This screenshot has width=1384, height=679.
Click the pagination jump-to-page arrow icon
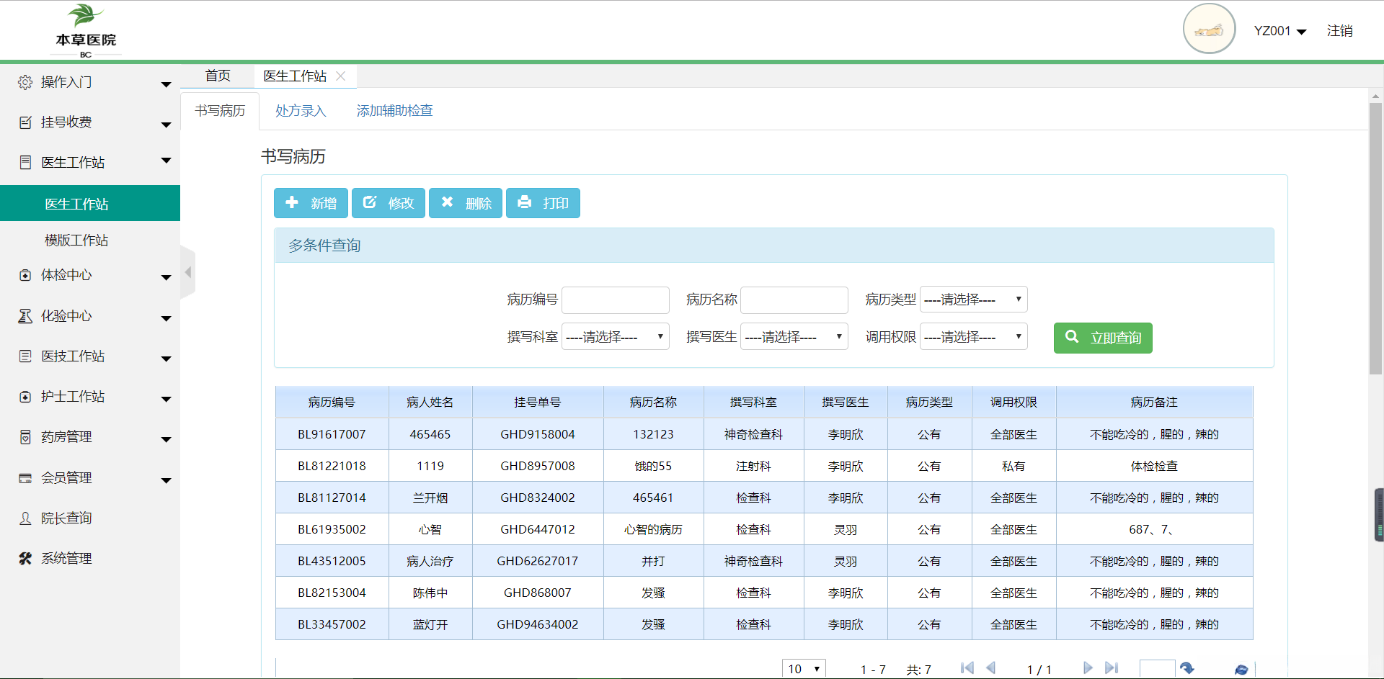coord(1186,668)
